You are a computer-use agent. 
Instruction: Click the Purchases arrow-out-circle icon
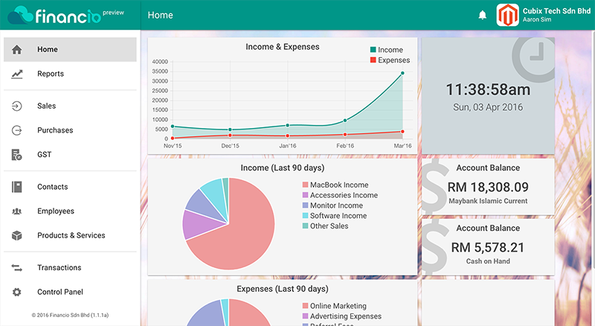pyautogui.click(x=16, y=130)
